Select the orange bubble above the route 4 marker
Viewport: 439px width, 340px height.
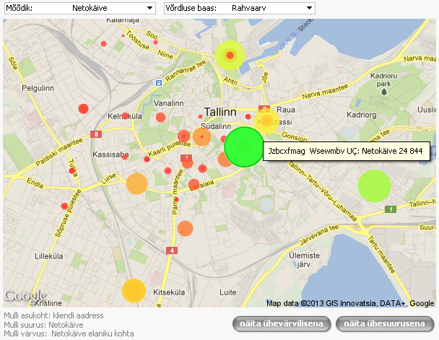coord(186,229)
